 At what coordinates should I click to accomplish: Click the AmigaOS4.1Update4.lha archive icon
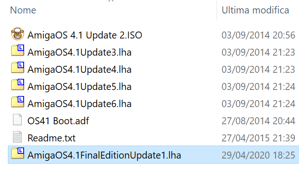[x=17, y=69]
